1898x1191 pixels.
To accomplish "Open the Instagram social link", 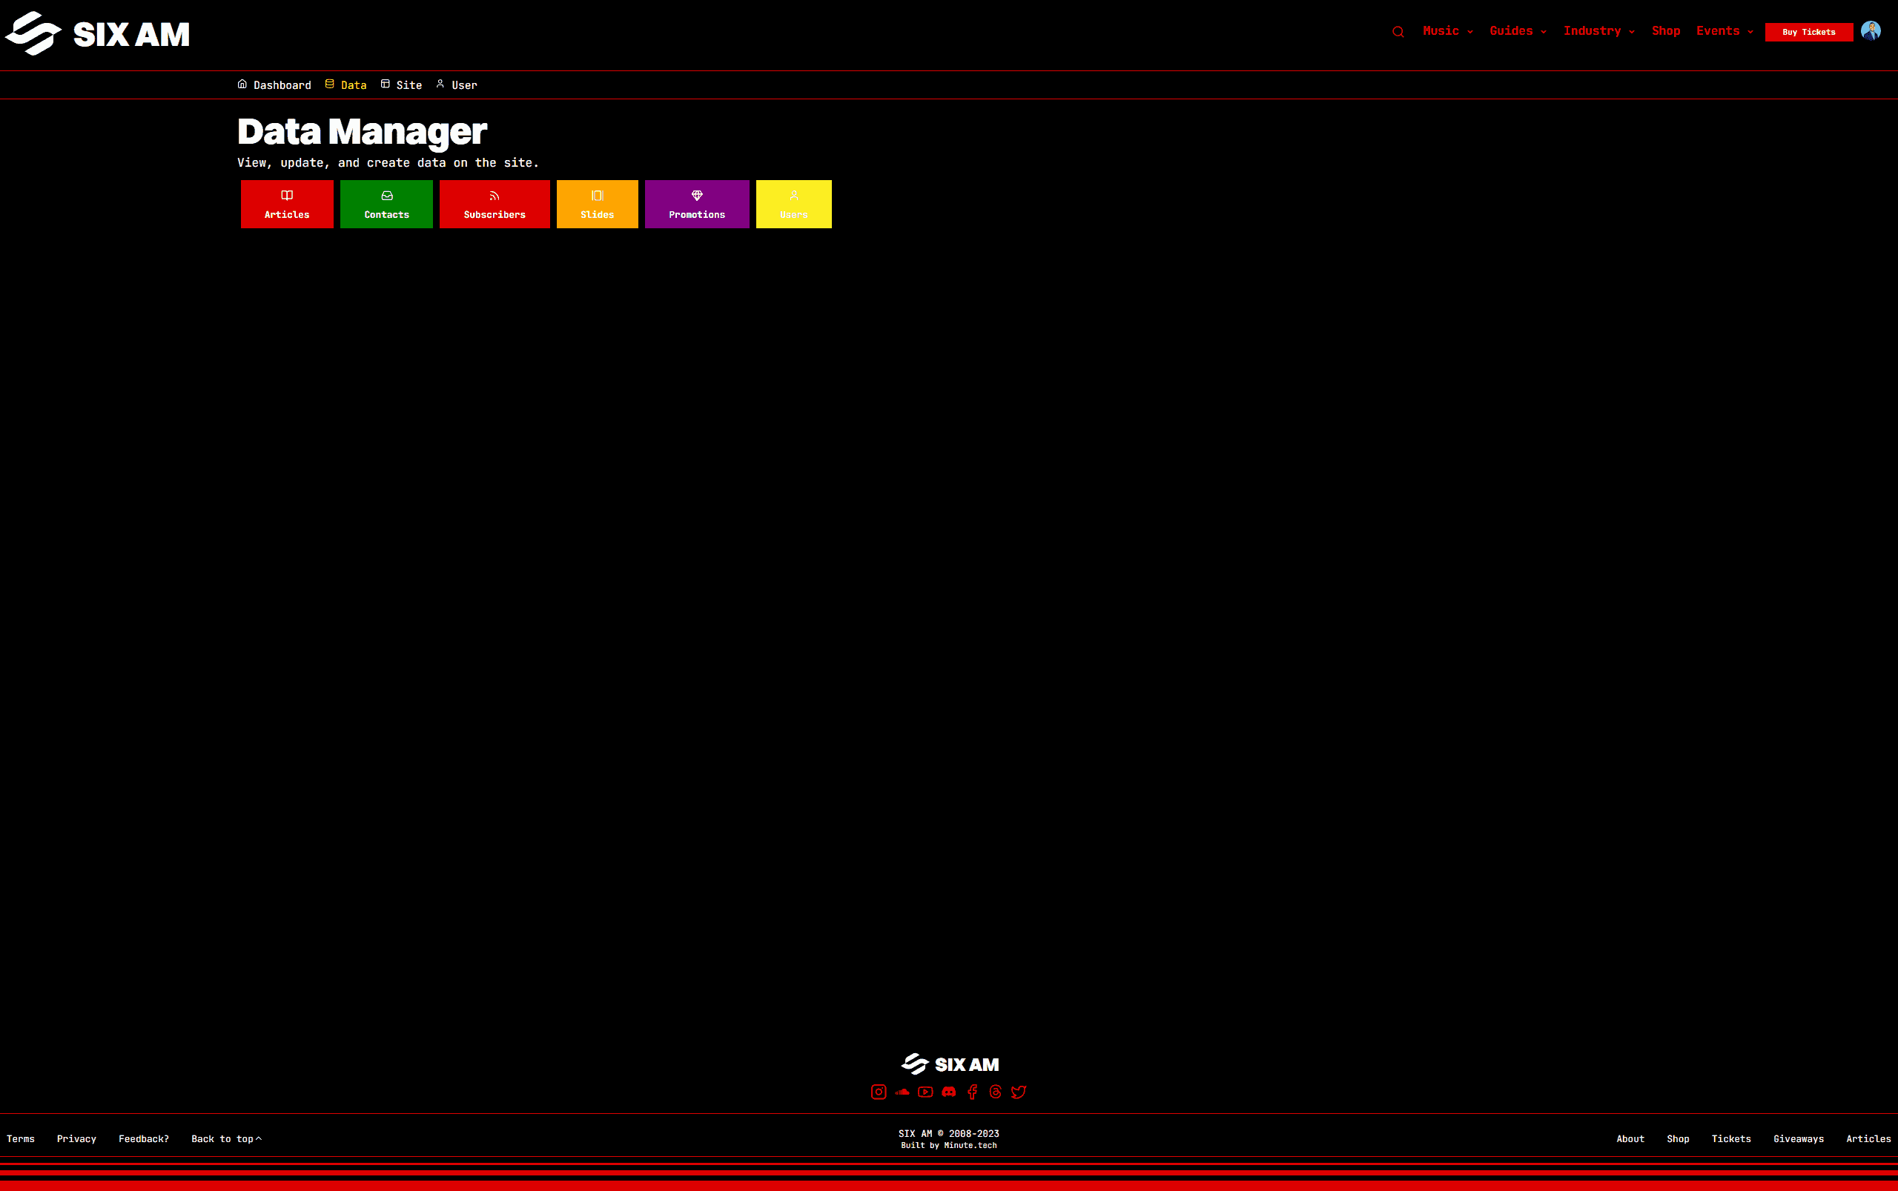I will 879,1092.
